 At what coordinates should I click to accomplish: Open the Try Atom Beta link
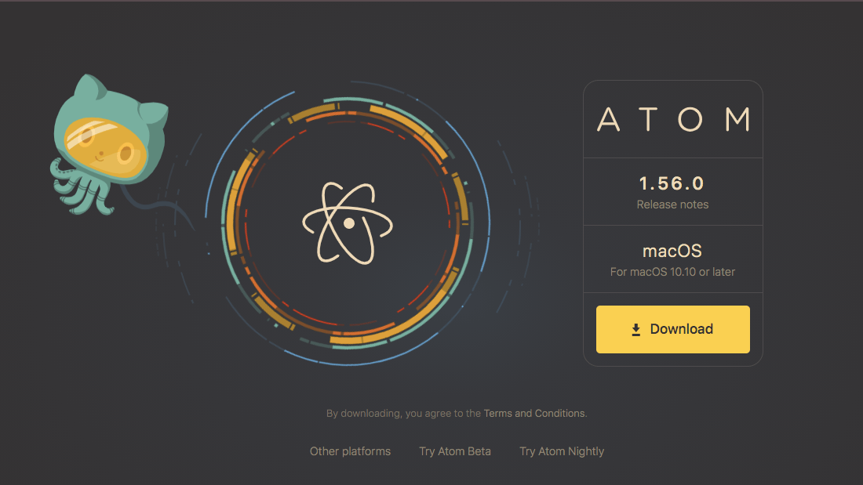454,451
